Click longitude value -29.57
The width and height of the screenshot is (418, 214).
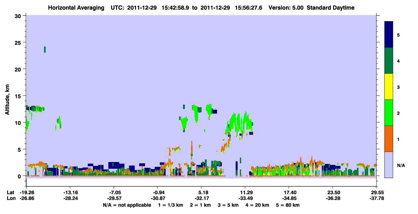point(114,198)
